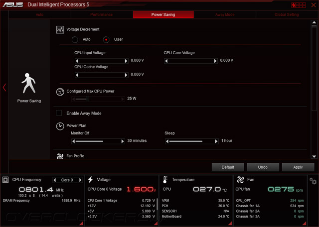Click the Voltage Decrement waveform icon
319x227 pixels.
[x=60, y=30]
